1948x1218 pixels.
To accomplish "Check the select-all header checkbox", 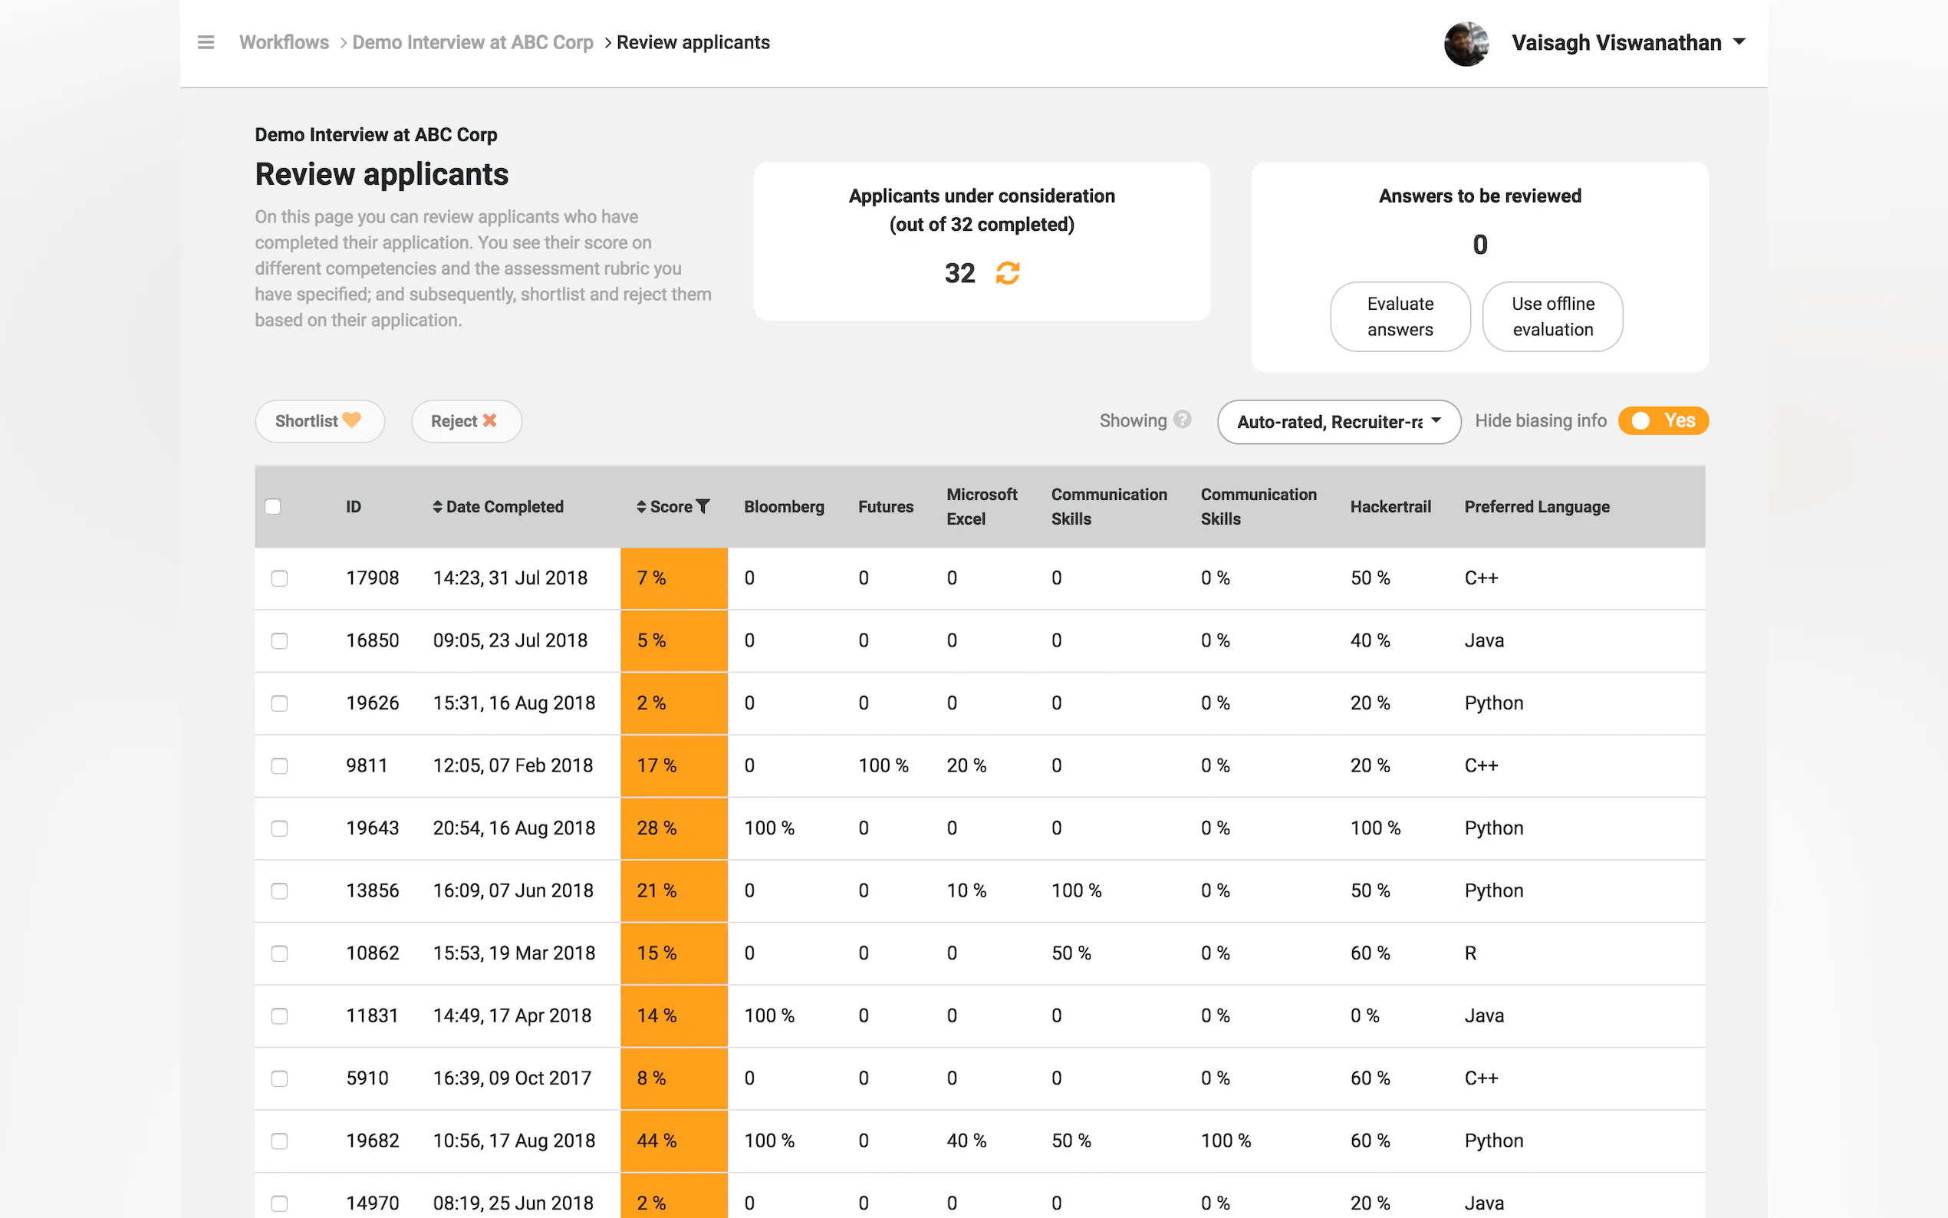I will pyautogui.click(x=273, y=507).
